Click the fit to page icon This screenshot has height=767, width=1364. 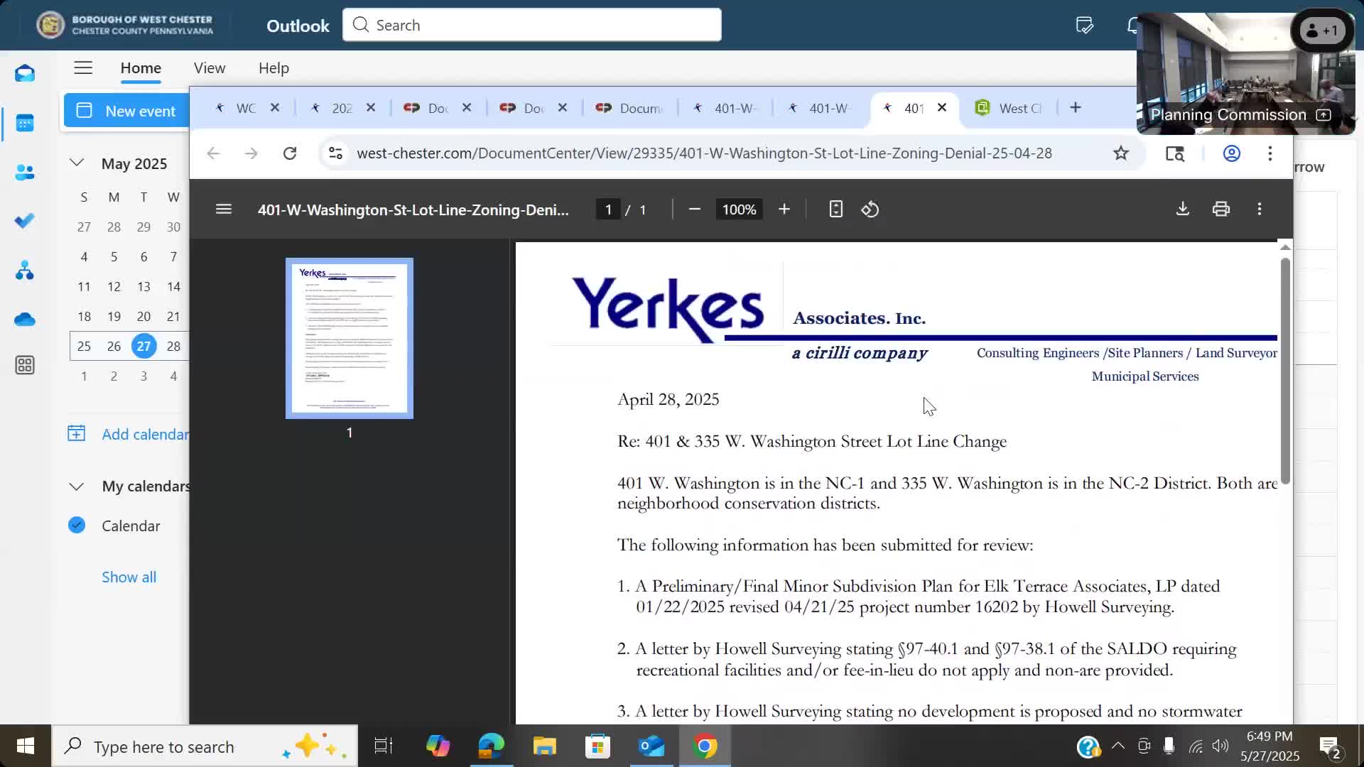835,210
